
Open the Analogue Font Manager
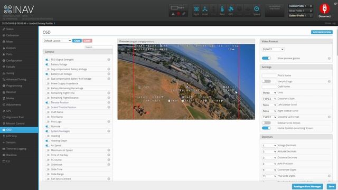(307, 186)
